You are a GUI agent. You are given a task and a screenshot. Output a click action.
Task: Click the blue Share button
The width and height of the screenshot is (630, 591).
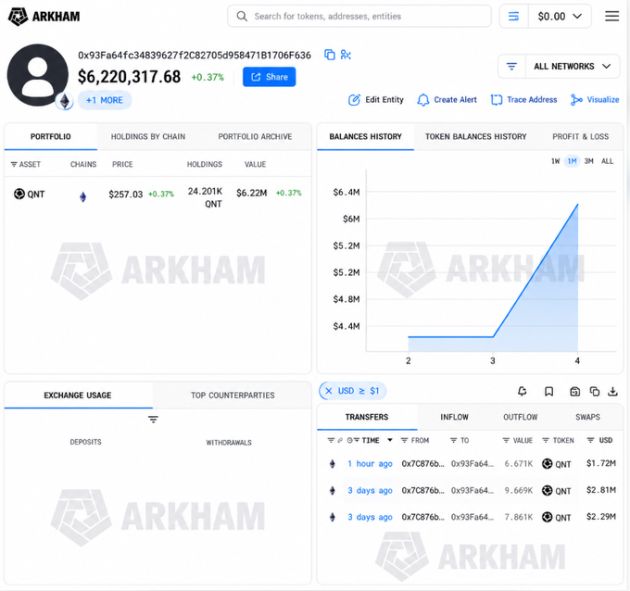270,77
